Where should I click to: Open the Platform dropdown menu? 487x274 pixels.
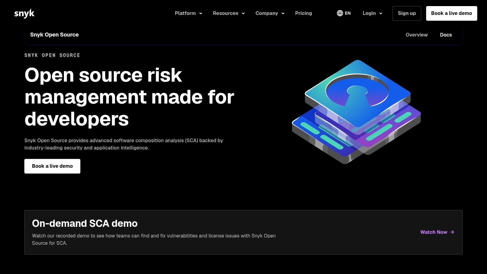pos(188,13)
